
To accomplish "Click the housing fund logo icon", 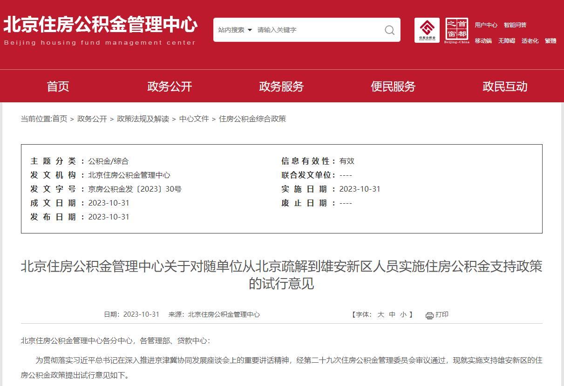I will pos(427,30).
